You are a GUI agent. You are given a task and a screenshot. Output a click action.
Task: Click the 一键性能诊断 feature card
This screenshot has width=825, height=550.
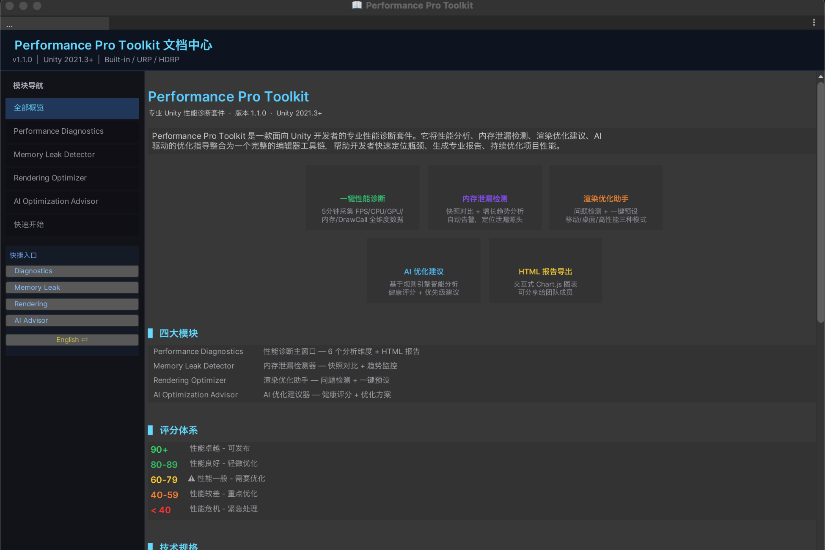coord(363,198)
